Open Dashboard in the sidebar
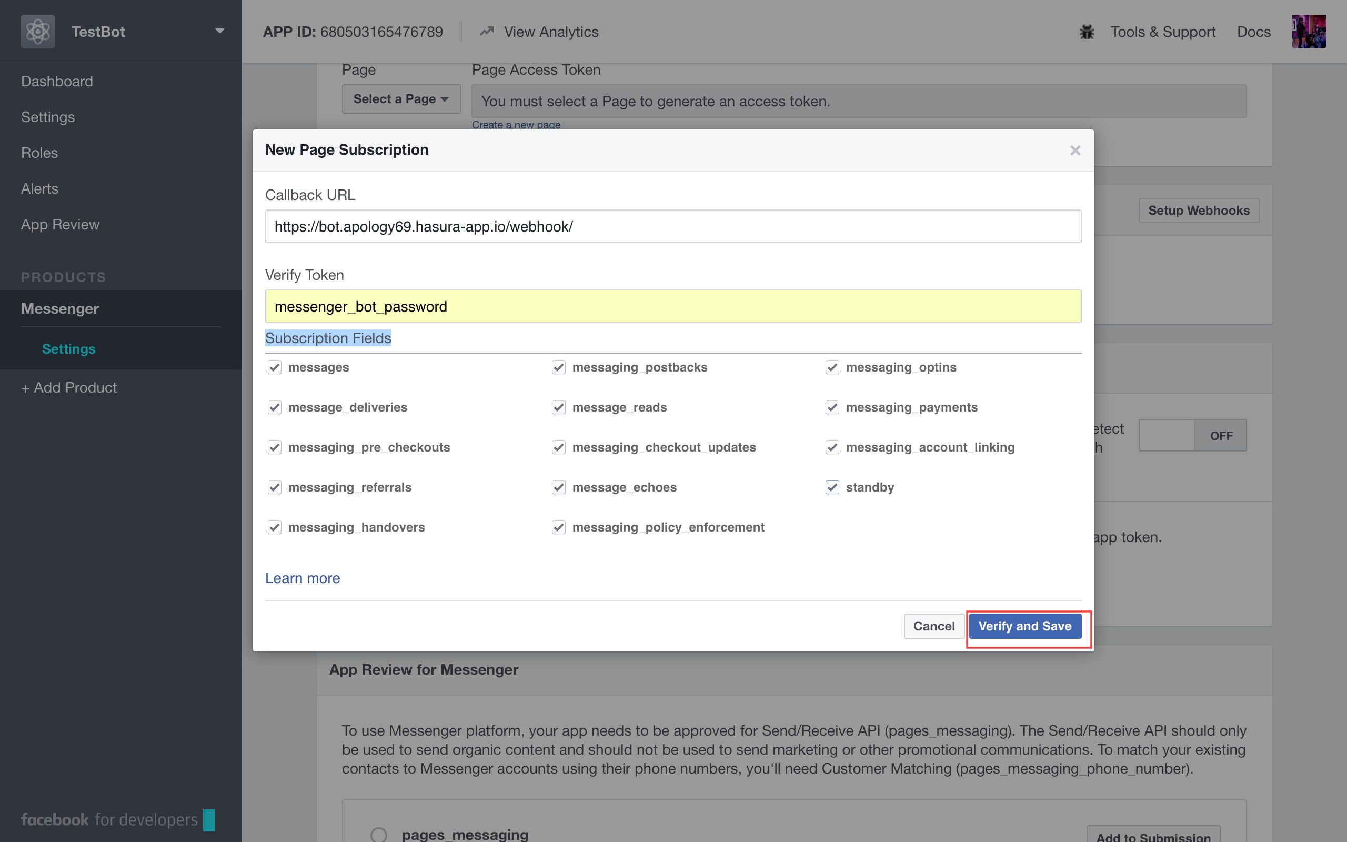 pyautogui.click(x=57, y=81)
